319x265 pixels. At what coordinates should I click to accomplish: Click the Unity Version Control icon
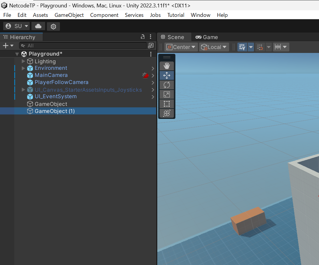tap(53, 26)
